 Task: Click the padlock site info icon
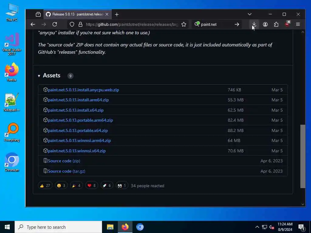80,24
